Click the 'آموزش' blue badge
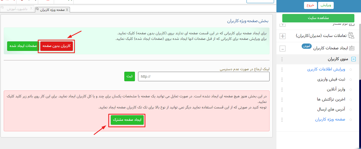Viewport: 361px width, 149px height. point(306,46)
